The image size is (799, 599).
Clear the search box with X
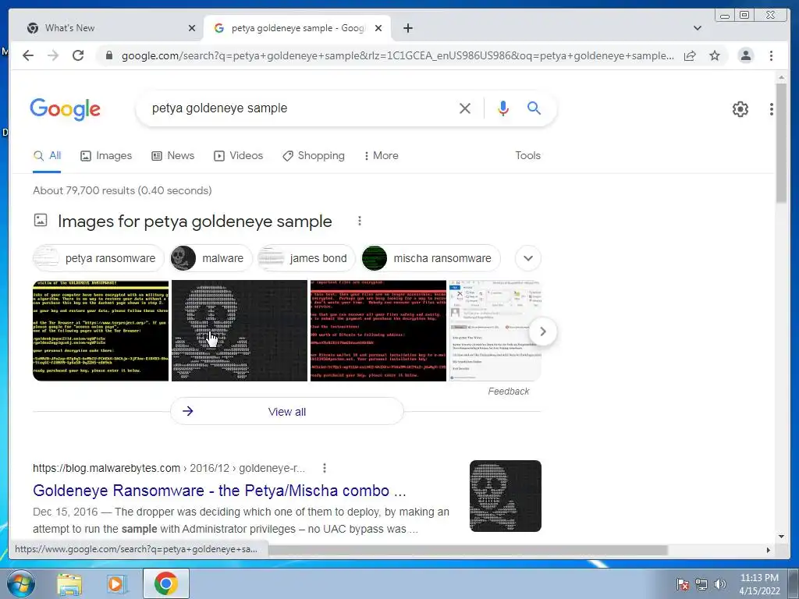pyautogui.click(x=465, y=108)
